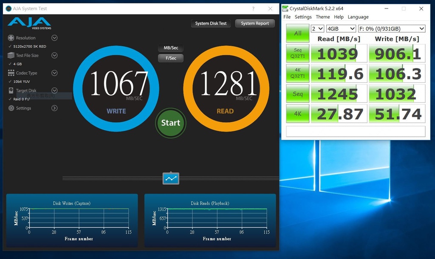Click the Codec Type filmstrip icon

11,73
